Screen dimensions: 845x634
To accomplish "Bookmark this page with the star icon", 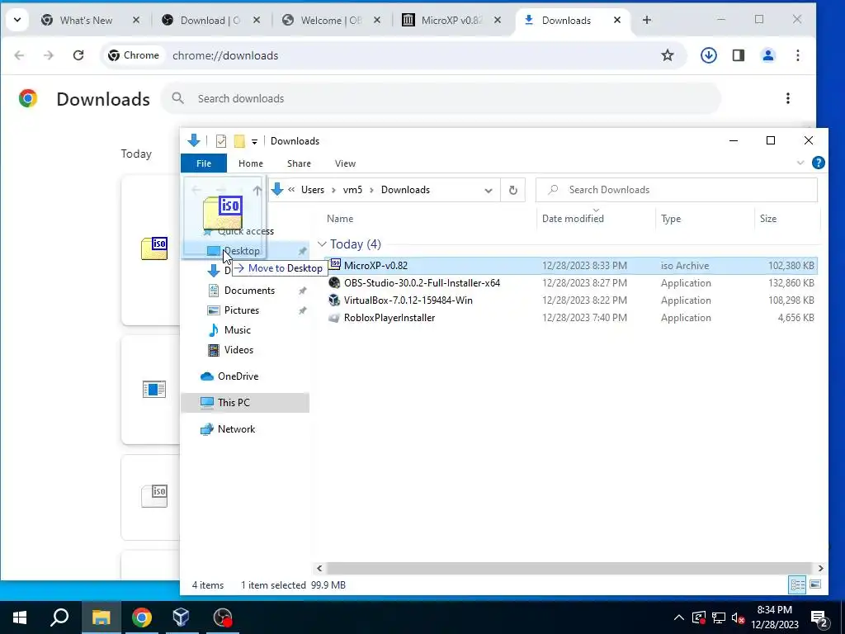I will 667,55.
